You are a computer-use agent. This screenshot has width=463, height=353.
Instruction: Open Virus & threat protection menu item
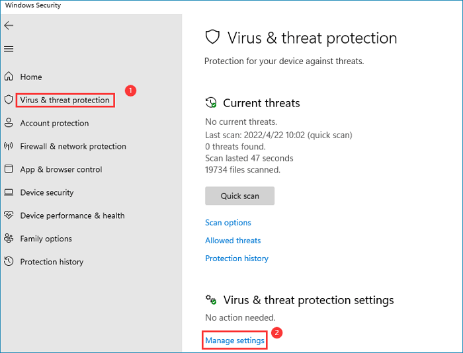pos(65,100)
